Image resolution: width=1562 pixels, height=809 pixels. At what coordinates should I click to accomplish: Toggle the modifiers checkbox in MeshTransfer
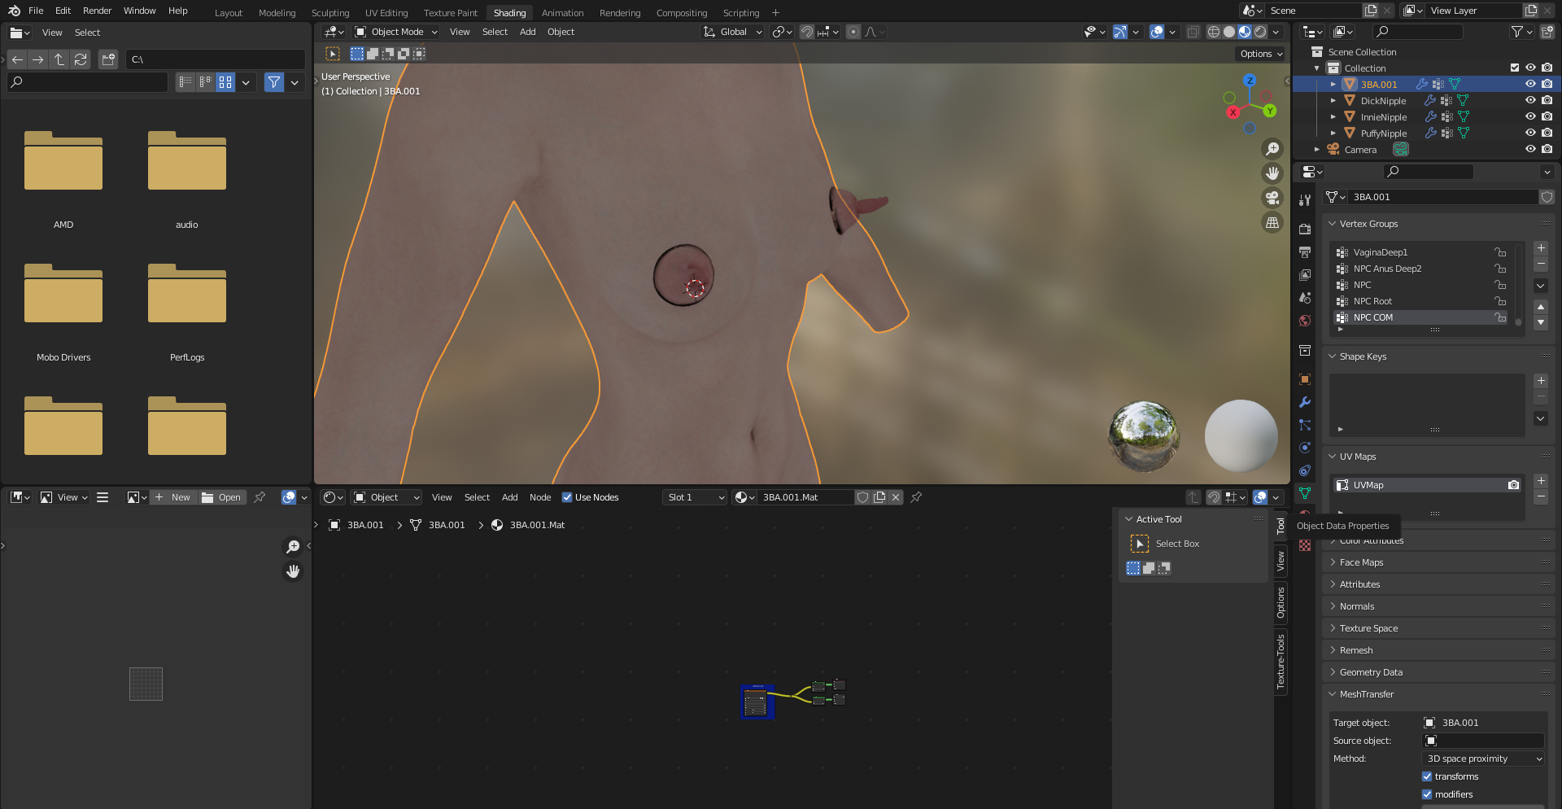[1427, 794]
